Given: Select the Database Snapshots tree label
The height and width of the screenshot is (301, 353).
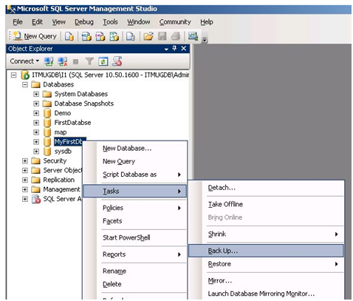Looking at the screenshot, I should click(x=84, y=104).
